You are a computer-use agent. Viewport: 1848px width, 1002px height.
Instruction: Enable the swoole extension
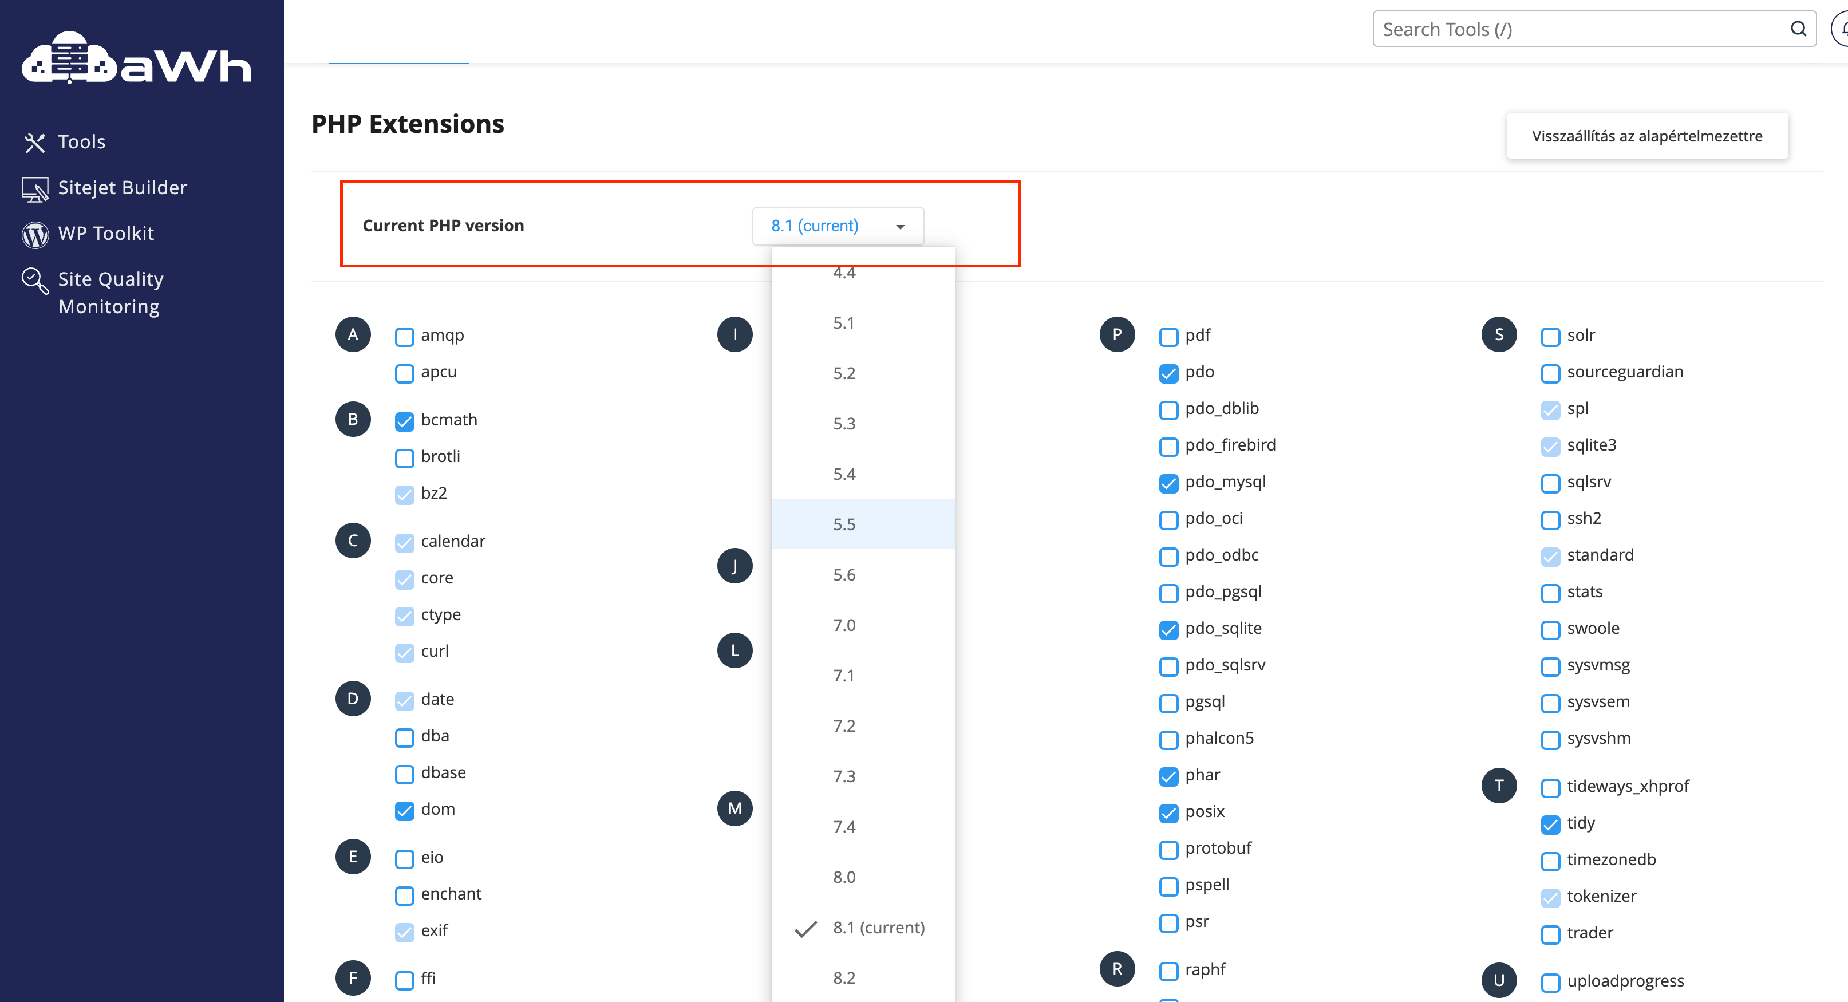pos(1550,630)
